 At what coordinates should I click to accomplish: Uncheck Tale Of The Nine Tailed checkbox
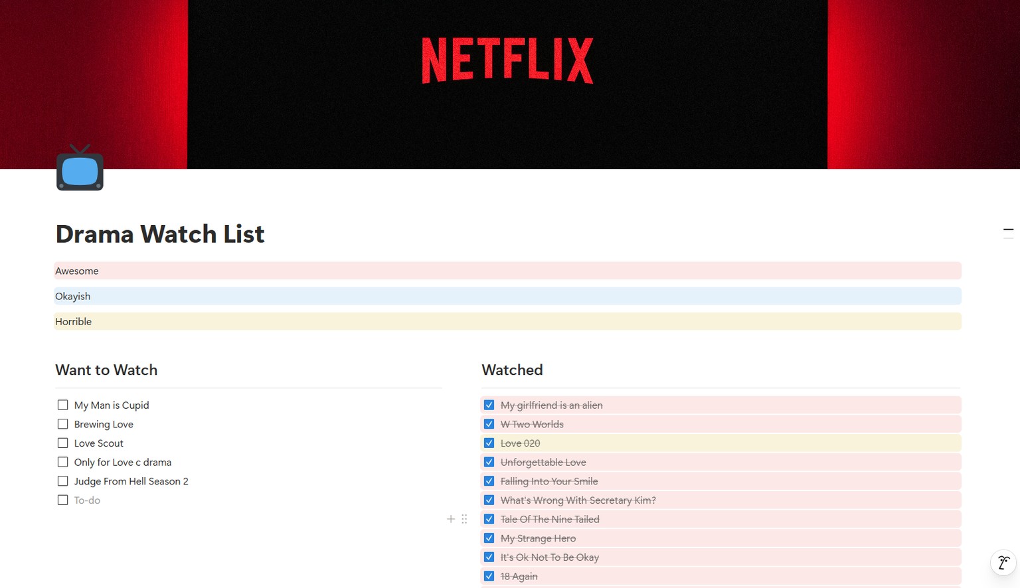pos(489,519)
